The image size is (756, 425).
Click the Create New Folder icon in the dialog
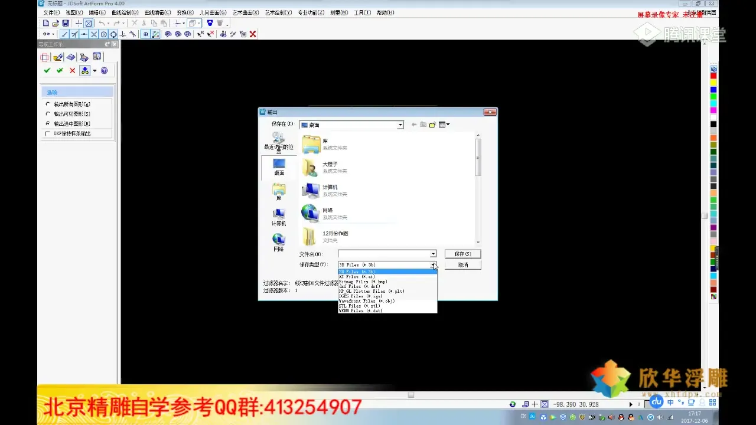[432, 125]
